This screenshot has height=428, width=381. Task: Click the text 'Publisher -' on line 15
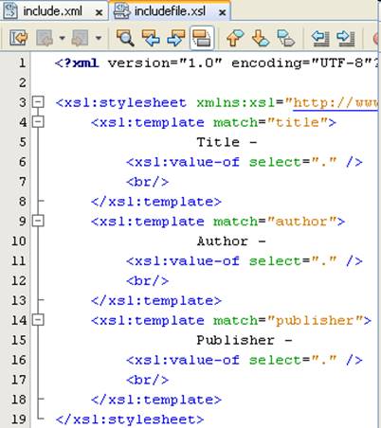click(x=245, y=341)
